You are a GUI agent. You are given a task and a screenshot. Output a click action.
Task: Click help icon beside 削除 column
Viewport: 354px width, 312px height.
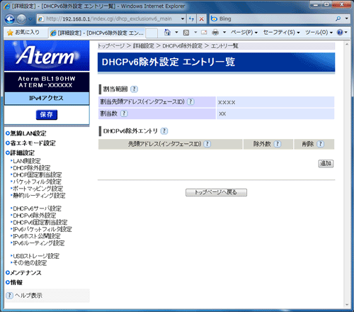pos(320,144)
